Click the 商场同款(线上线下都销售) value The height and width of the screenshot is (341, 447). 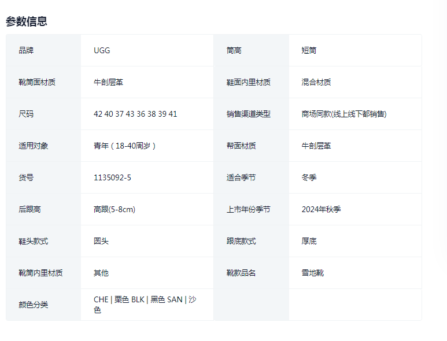[x=344, y=114]
